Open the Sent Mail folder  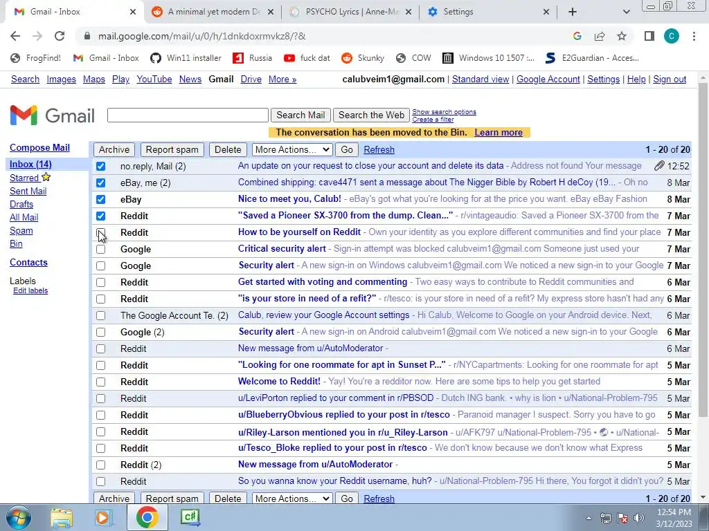28,191
